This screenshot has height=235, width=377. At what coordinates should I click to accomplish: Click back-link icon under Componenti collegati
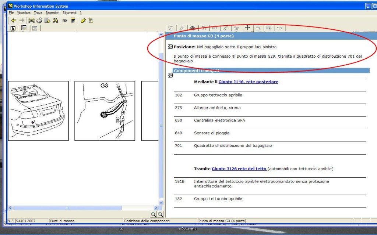coord(170,75)
